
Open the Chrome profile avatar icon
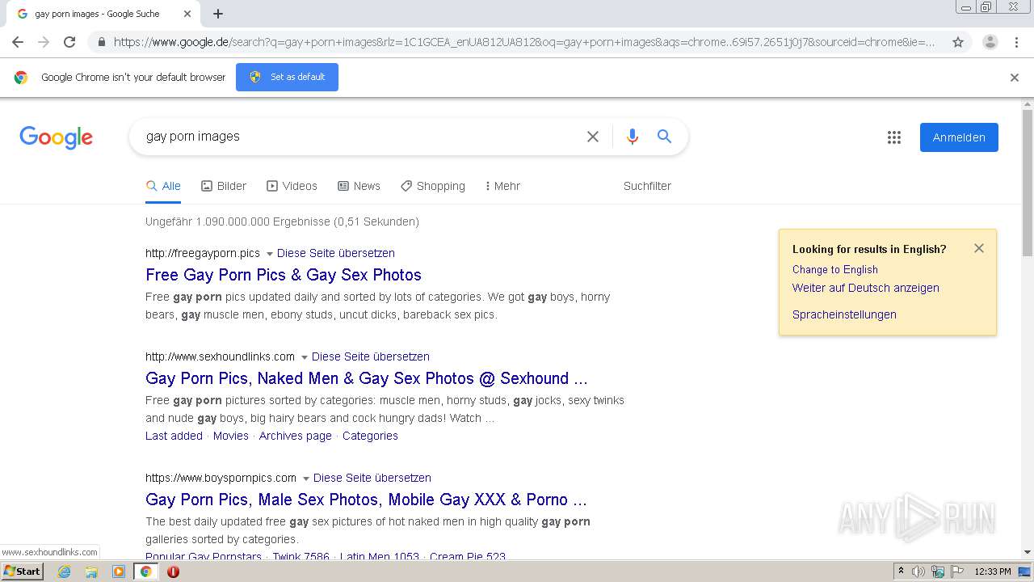tap(990, 42)
